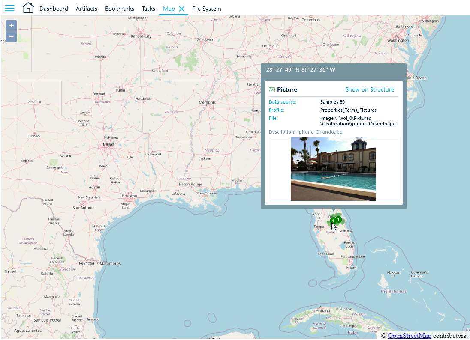Screen dimensions: 470x340
Task: Click San Antonio on the map
Action: 83,208
